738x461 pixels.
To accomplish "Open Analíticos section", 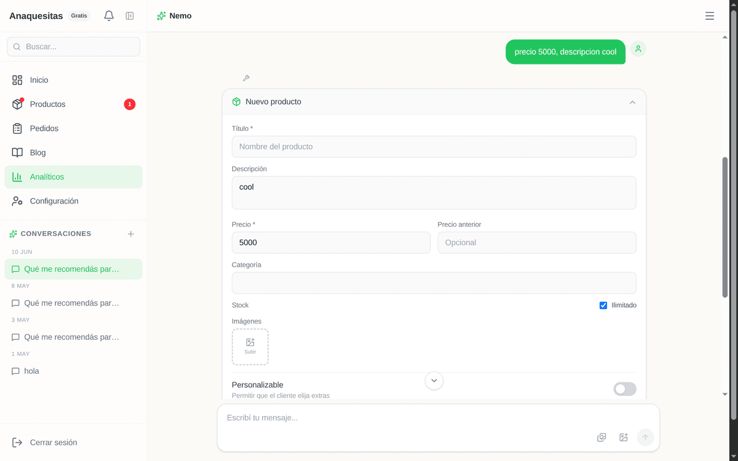I will pos(73,177).
